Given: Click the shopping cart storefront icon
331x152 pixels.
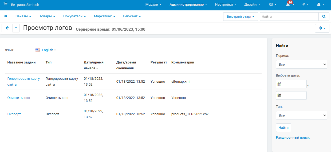Looking at the screenshot, I should point(6,4).
